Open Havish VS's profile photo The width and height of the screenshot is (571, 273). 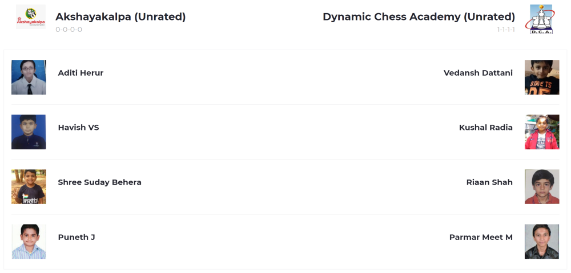click(x=29, y=132)
